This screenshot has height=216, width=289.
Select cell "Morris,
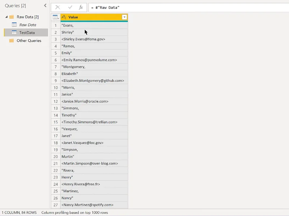tap(94, 88)
